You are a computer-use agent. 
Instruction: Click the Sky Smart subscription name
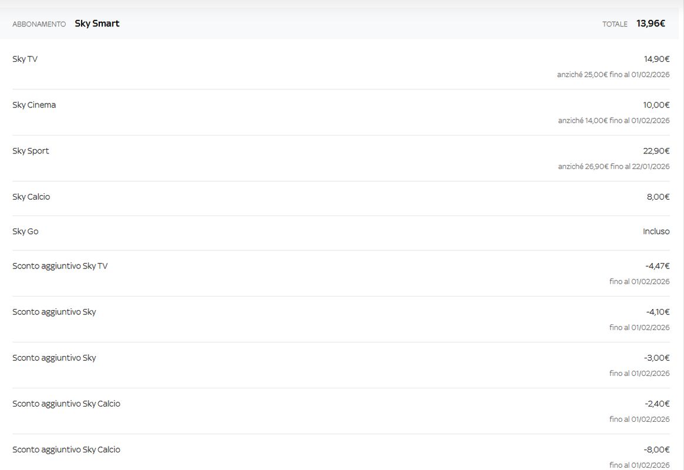tap(97, 23)
